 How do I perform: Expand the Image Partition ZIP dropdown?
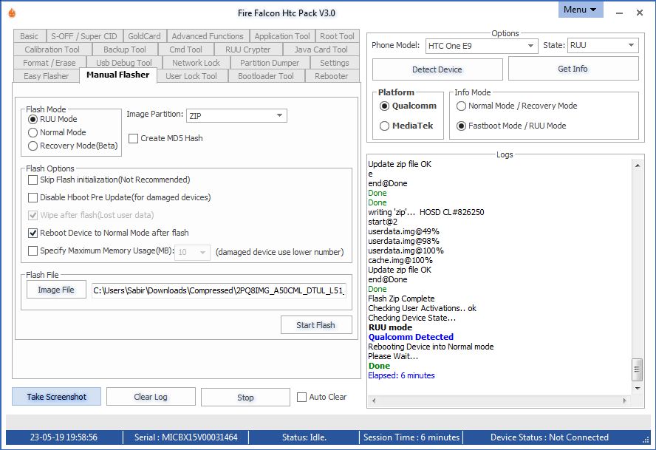237,115
